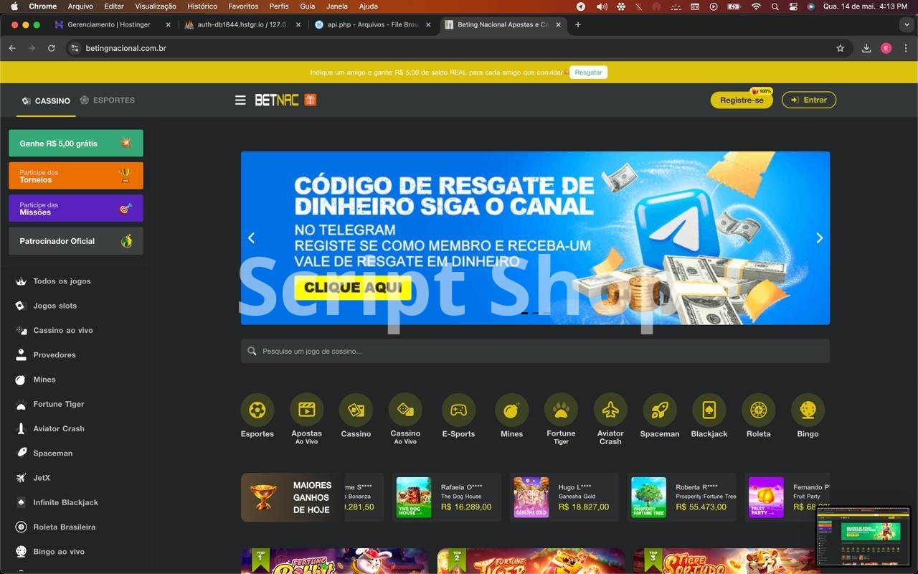
Task: Open the Blackjack card icon
Action: (709, 410)
